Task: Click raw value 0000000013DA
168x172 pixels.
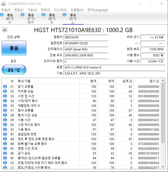Action: [148, 130]
